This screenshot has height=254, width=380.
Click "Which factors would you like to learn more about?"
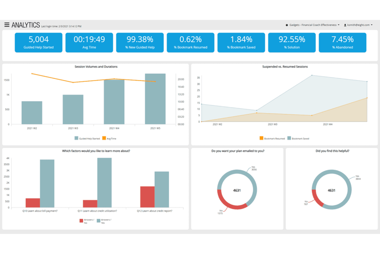96,151
